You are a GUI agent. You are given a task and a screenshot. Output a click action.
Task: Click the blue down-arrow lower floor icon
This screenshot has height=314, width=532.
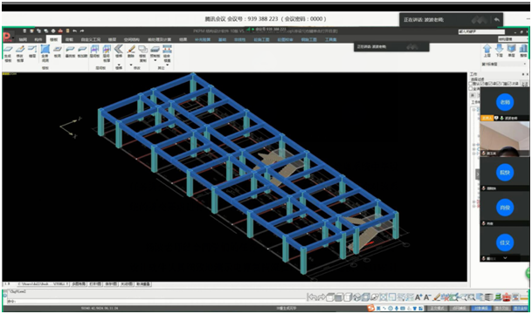(500, 49)
